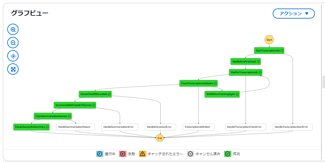Select the SummarizeWithClaude35Sonnet state
Image resolution: width=325 pixels, height=163 pixels.
pyautogui.click(x=75, y=105)
